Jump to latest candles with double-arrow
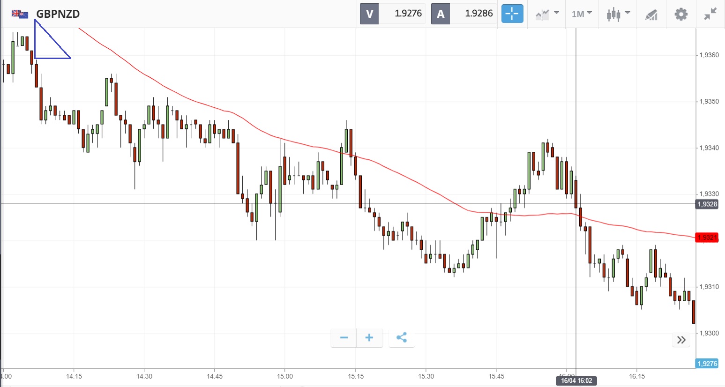The width and height of the screenshot is (725, 387). point(681,340)
